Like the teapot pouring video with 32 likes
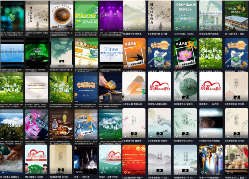The width and height of the screenshot is (249, 179). 228,172
